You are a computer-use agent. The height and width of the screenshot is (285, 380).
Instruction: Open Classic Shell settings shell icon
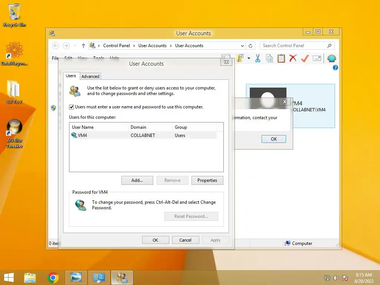coord(331,58)
